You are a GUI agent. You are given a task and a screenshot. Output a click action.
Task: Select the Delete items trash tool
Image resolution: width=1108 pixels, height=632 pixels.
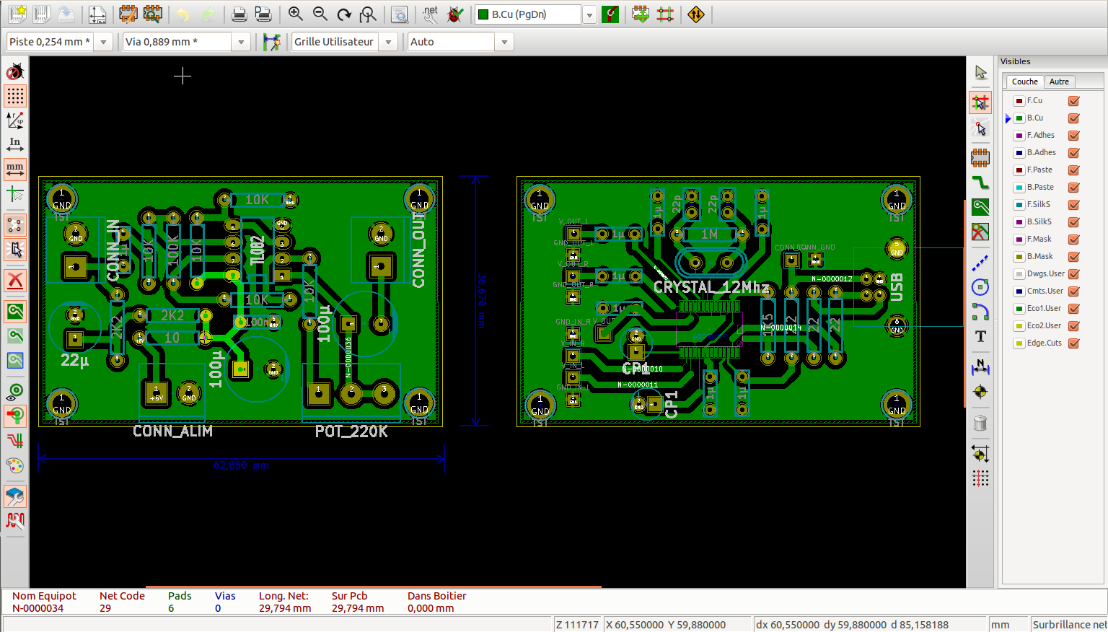pos(980,423)
